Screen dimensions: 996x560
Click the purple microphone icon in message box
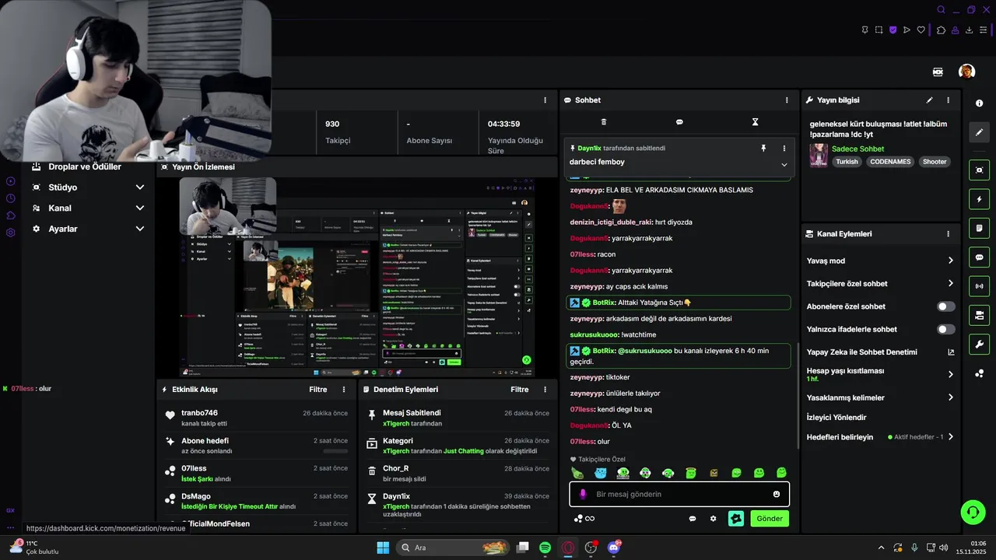[x=583, y=495]
